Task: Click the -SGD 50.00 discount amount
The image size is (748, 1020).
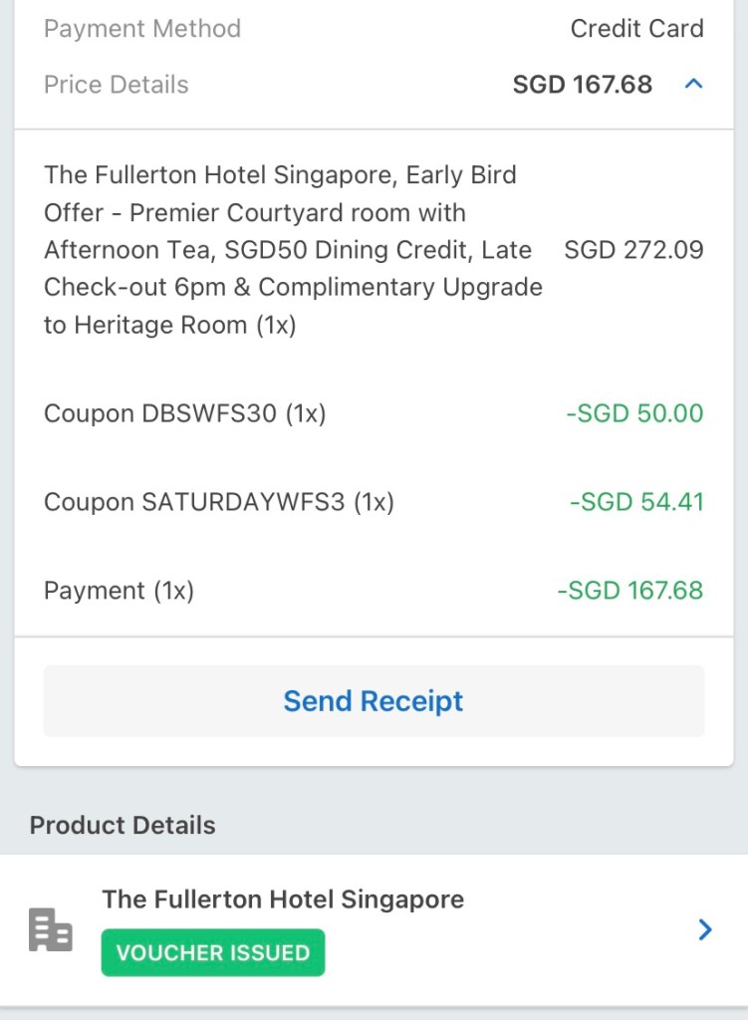Action: pyautogui.click(x=634, y=413)
